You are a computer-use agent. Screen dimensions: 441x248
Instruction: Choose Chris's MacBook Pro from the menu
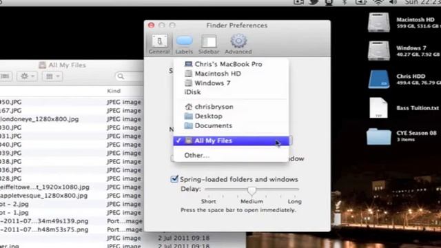coord(231,64)
